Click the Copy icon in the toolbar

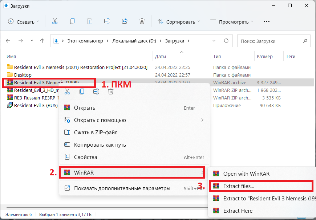pos(72,21)
